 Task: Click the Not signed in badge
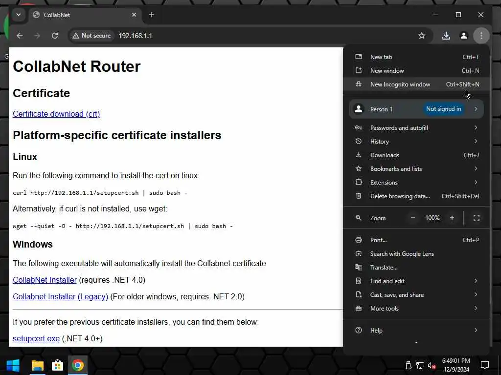(x=443, y=109)
